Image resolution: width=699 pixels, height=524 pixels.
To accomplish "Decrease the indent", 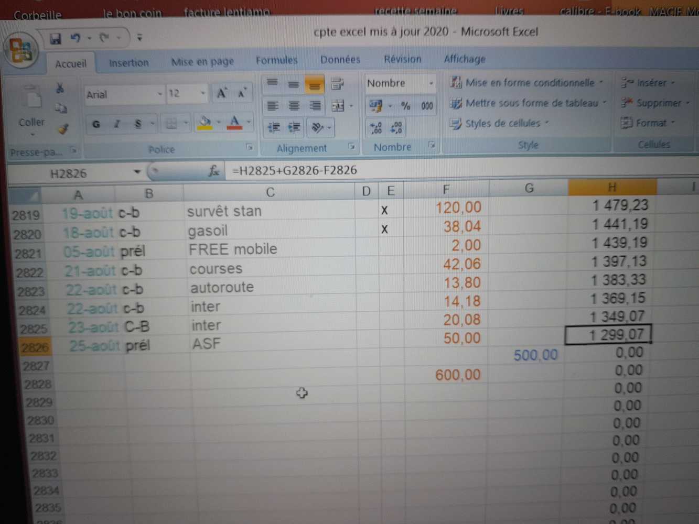I will coord(274,127).
